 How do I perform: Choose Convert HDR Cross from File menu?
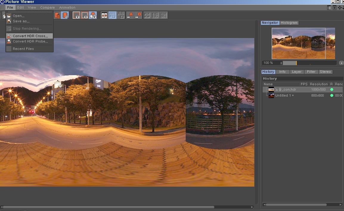30,36
